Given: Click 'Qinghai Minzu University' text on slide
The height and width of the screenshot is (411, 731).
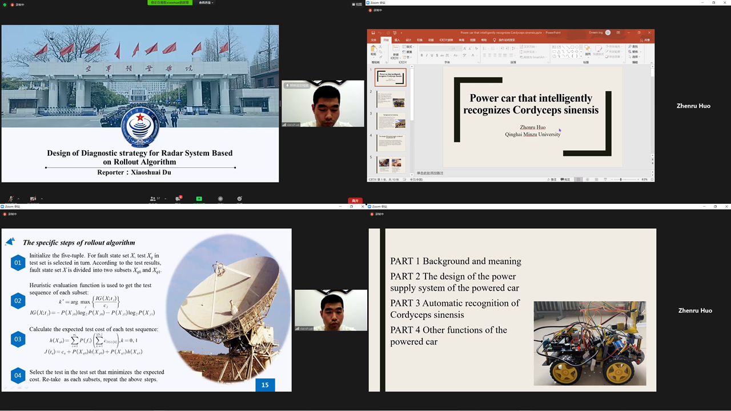Looking at the screenshot, I should click(x=533, y=135).
